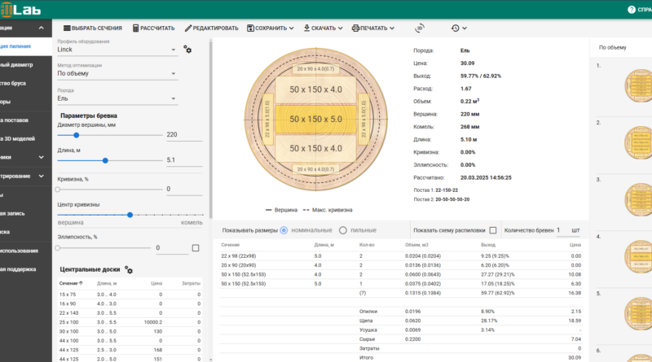Open the а поставов sidebar item
652x362 pixels.
pyautogui.click(x=25, y=120)
